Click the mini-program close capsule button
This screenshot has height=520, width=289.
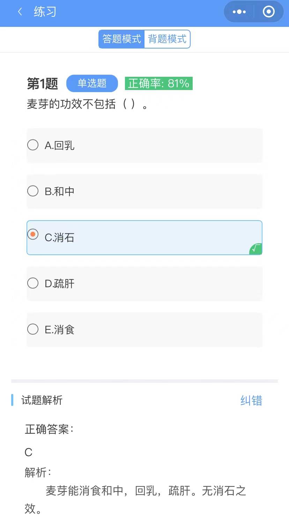pyautogui.click(x=268, y=12)
